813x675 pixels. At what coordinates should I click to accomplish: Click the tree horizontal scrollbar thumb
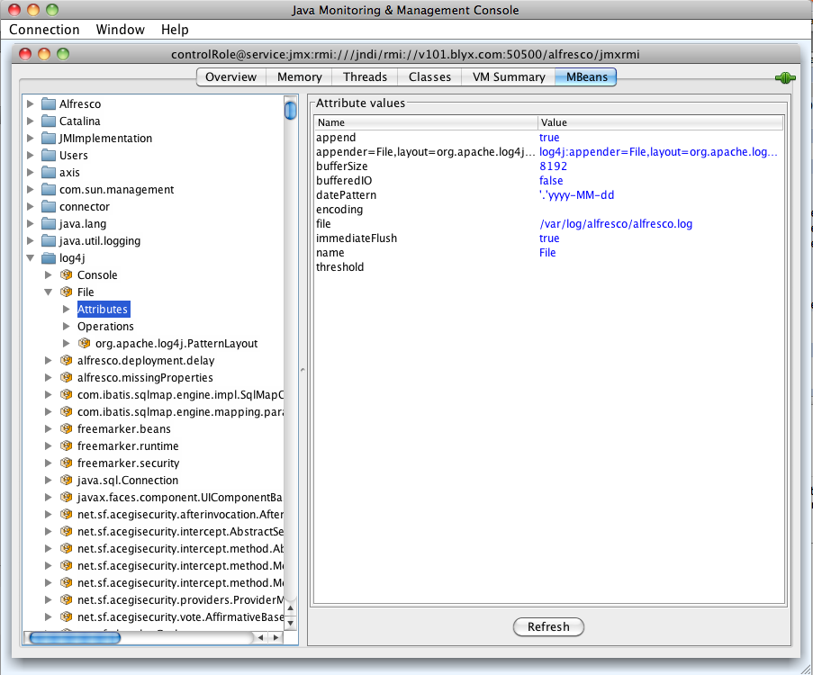point(75,638)
